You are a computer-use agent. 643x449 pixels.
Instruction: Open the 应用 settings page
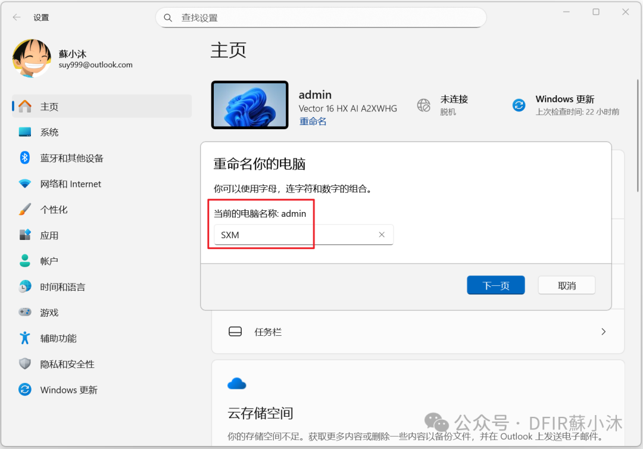point(49,235)
